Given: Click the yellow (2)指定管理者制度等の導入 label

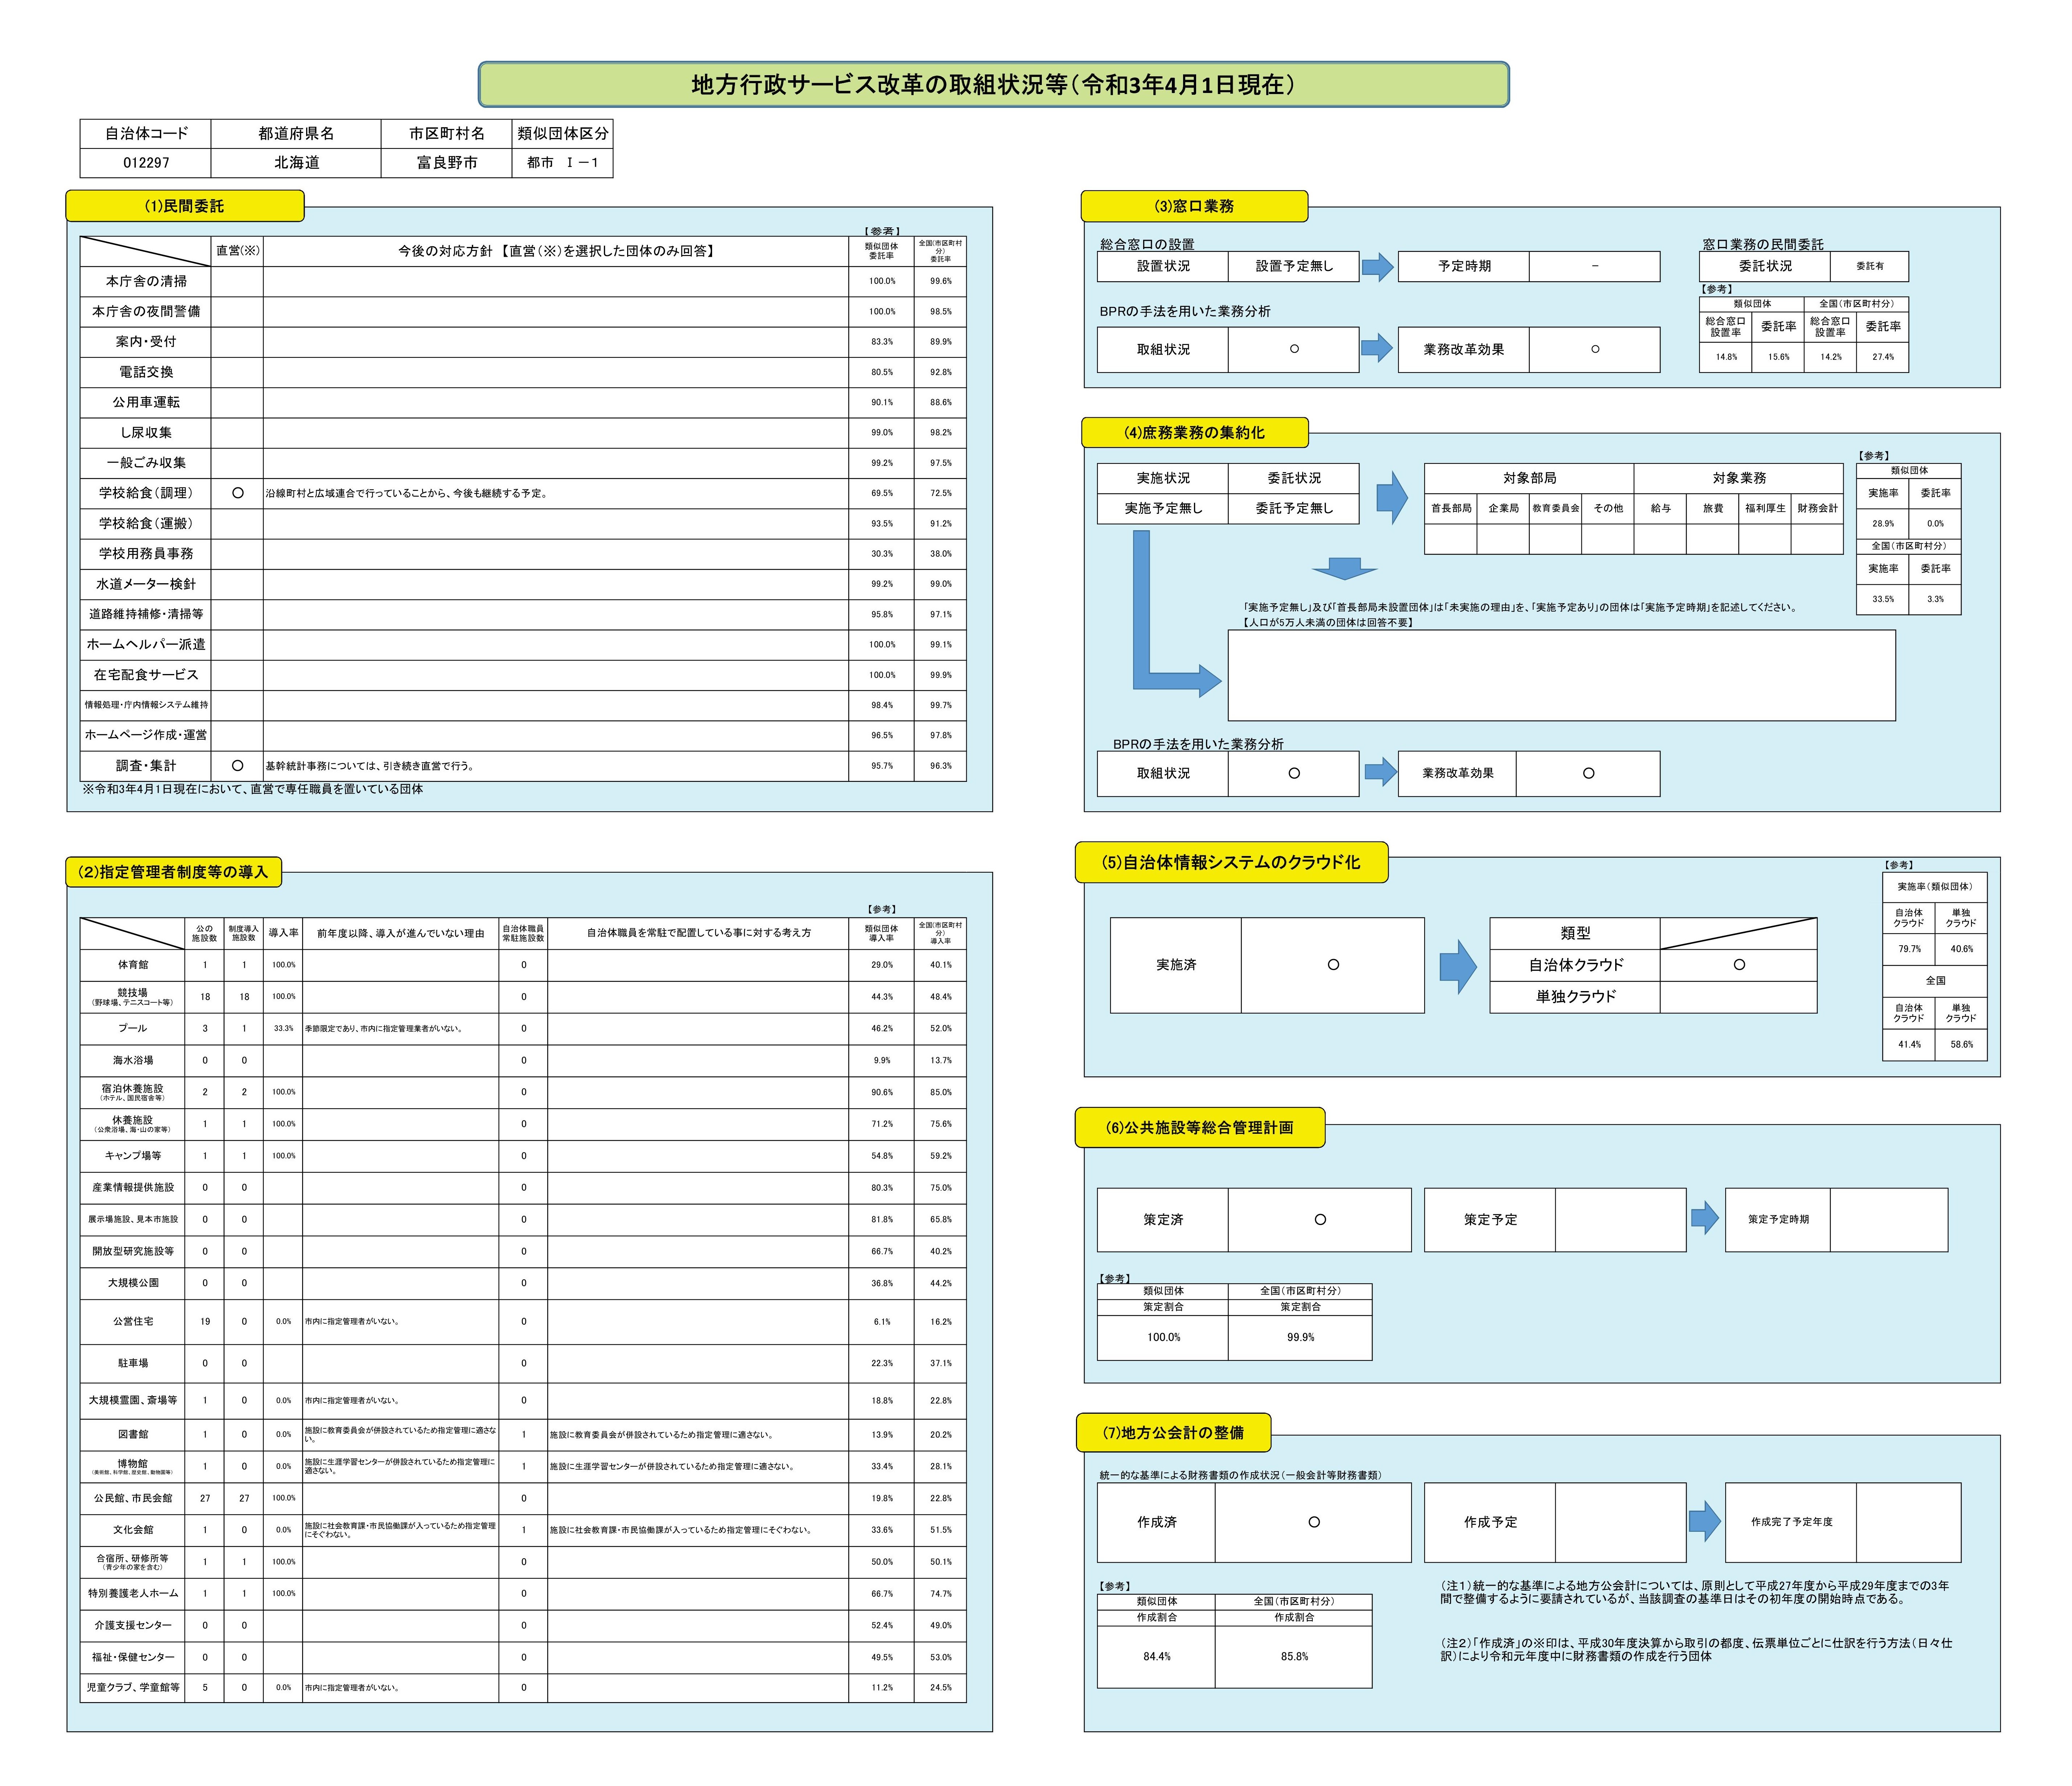Looking at the screenshot, I should pos(174,872).
